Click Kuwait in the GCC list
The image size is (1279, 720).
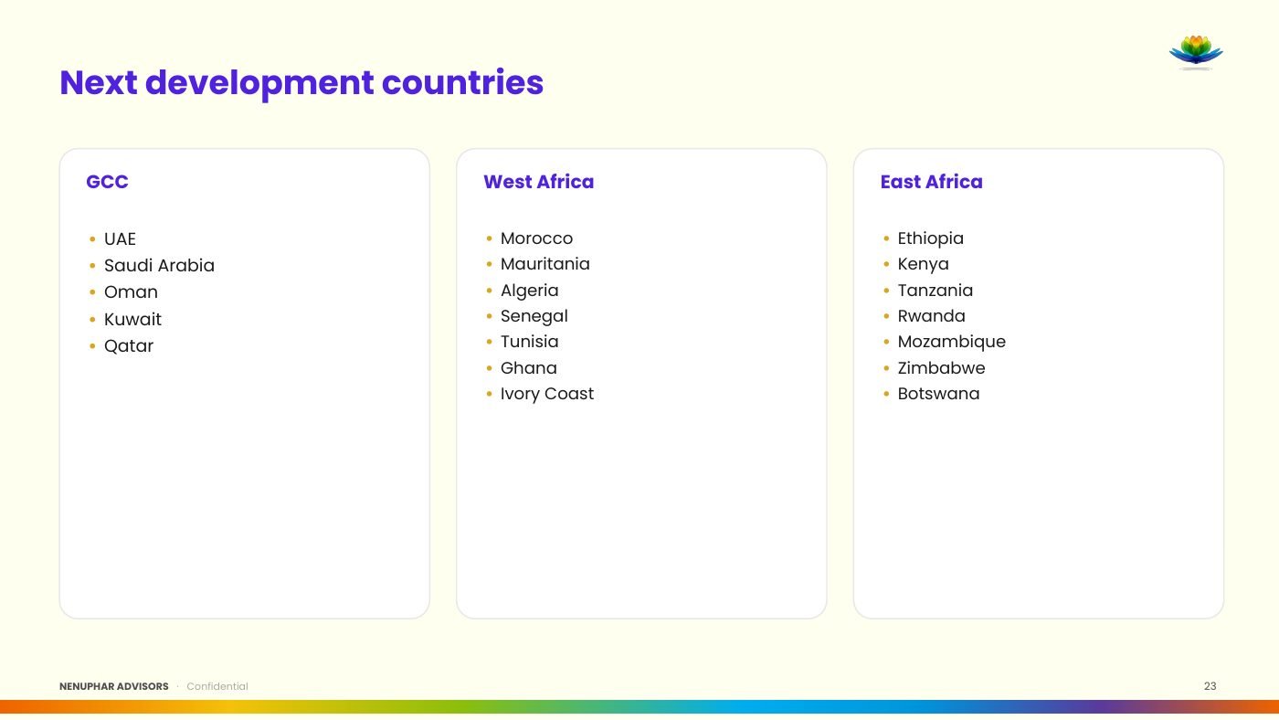pos(132,319)
